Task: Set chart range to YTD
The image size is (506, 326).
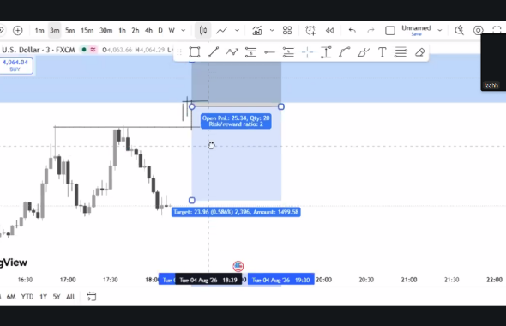Action: pos(27,296)
